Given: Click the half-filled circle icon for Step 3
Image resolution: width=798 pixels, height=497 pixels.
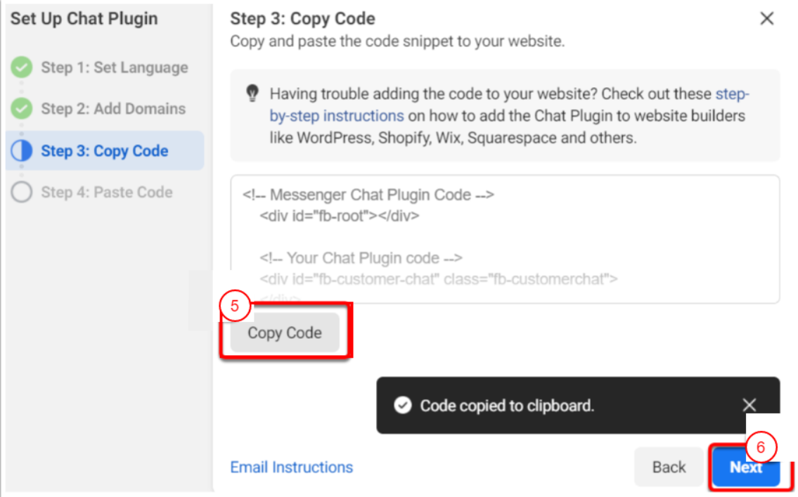Looking at the screenshot, I should [22, 151].
